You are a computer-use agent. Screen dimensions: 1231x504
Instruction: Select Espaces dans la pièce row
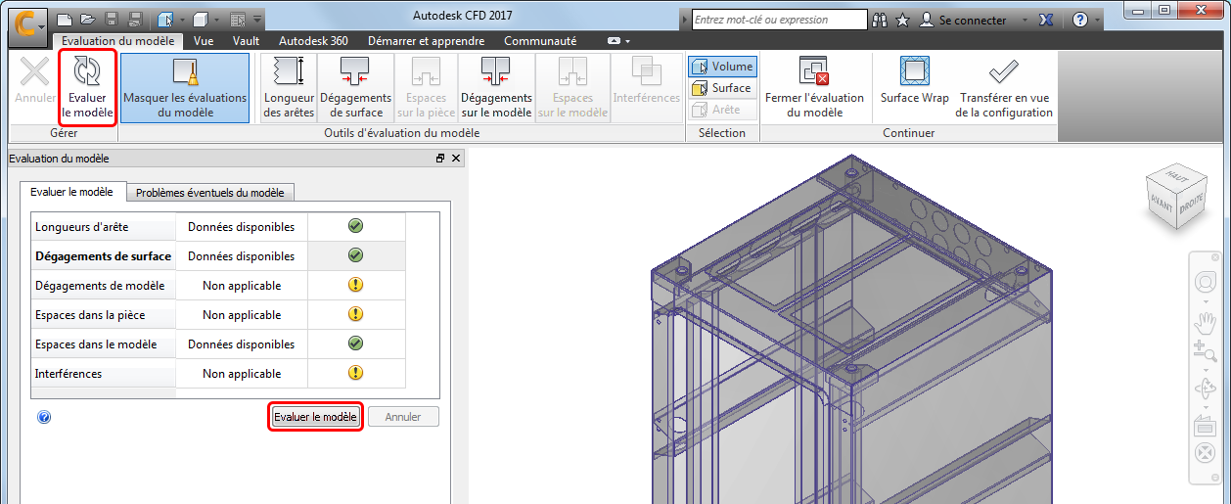pos(218,315)
